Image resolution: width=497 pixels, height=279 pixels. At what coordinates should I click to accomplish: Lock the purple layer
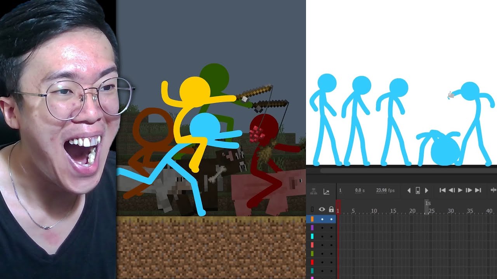331,228
